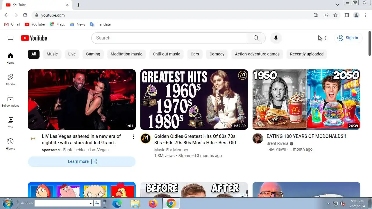The height and width of the screenshot is (209, 372).
Task: Open Brent Rivera channel avatar
Action: tap(257, 138)
